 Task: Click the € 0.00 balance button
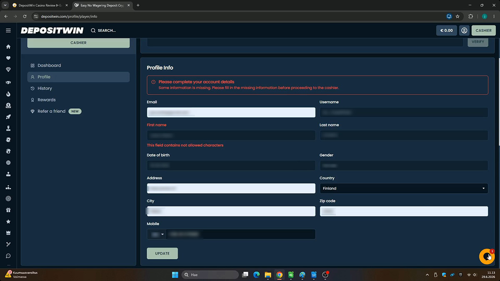click(x=446, y=30)
